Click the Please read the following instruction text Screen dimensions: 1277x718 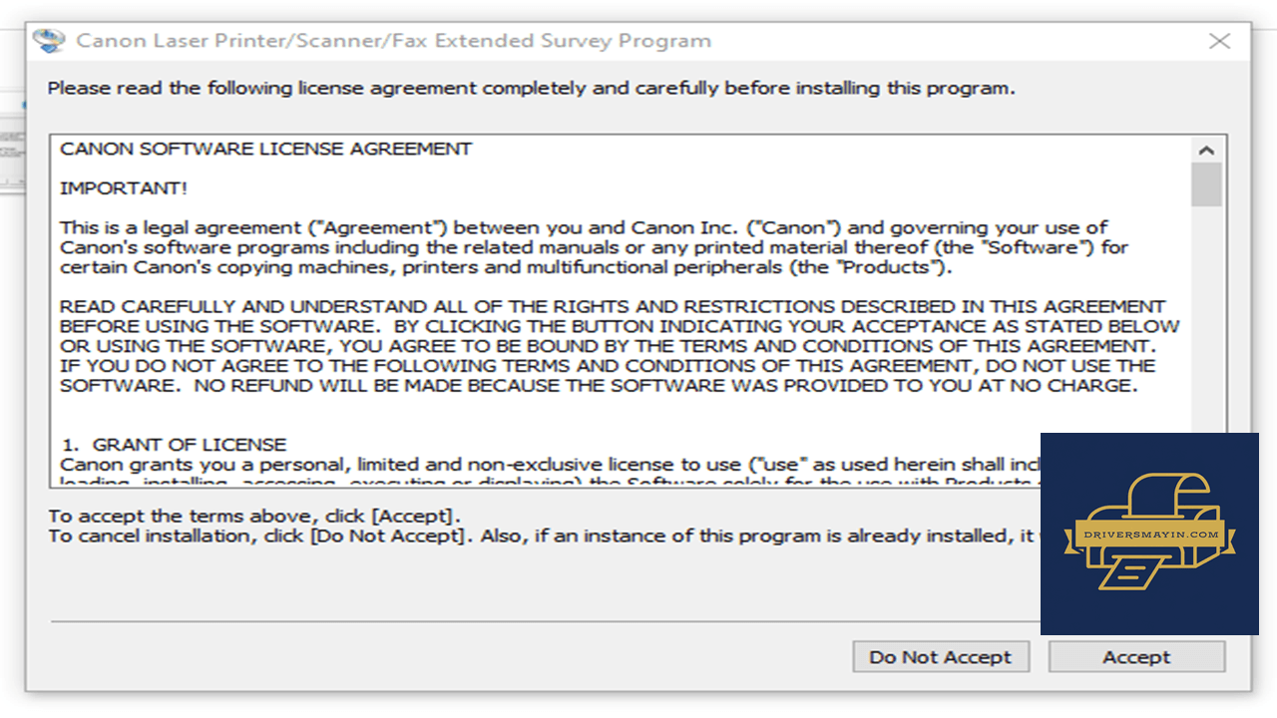532,88
